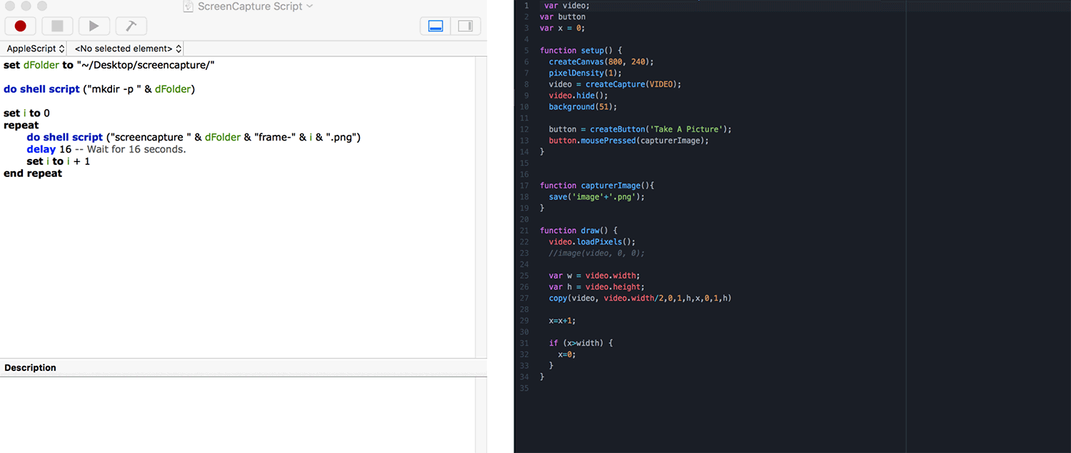The width and height of the screenshot is (1071, 453).
Task: Click the 'end repeat' line in script
Action: 33,173
